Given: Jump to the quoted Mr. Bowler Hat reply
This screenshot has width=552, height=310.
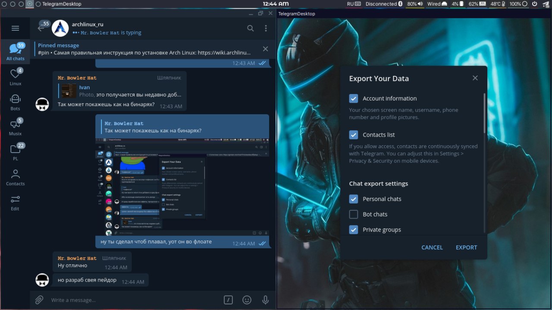Looking at the screenshot, I should pyautogui.click(x=183, y=127).
